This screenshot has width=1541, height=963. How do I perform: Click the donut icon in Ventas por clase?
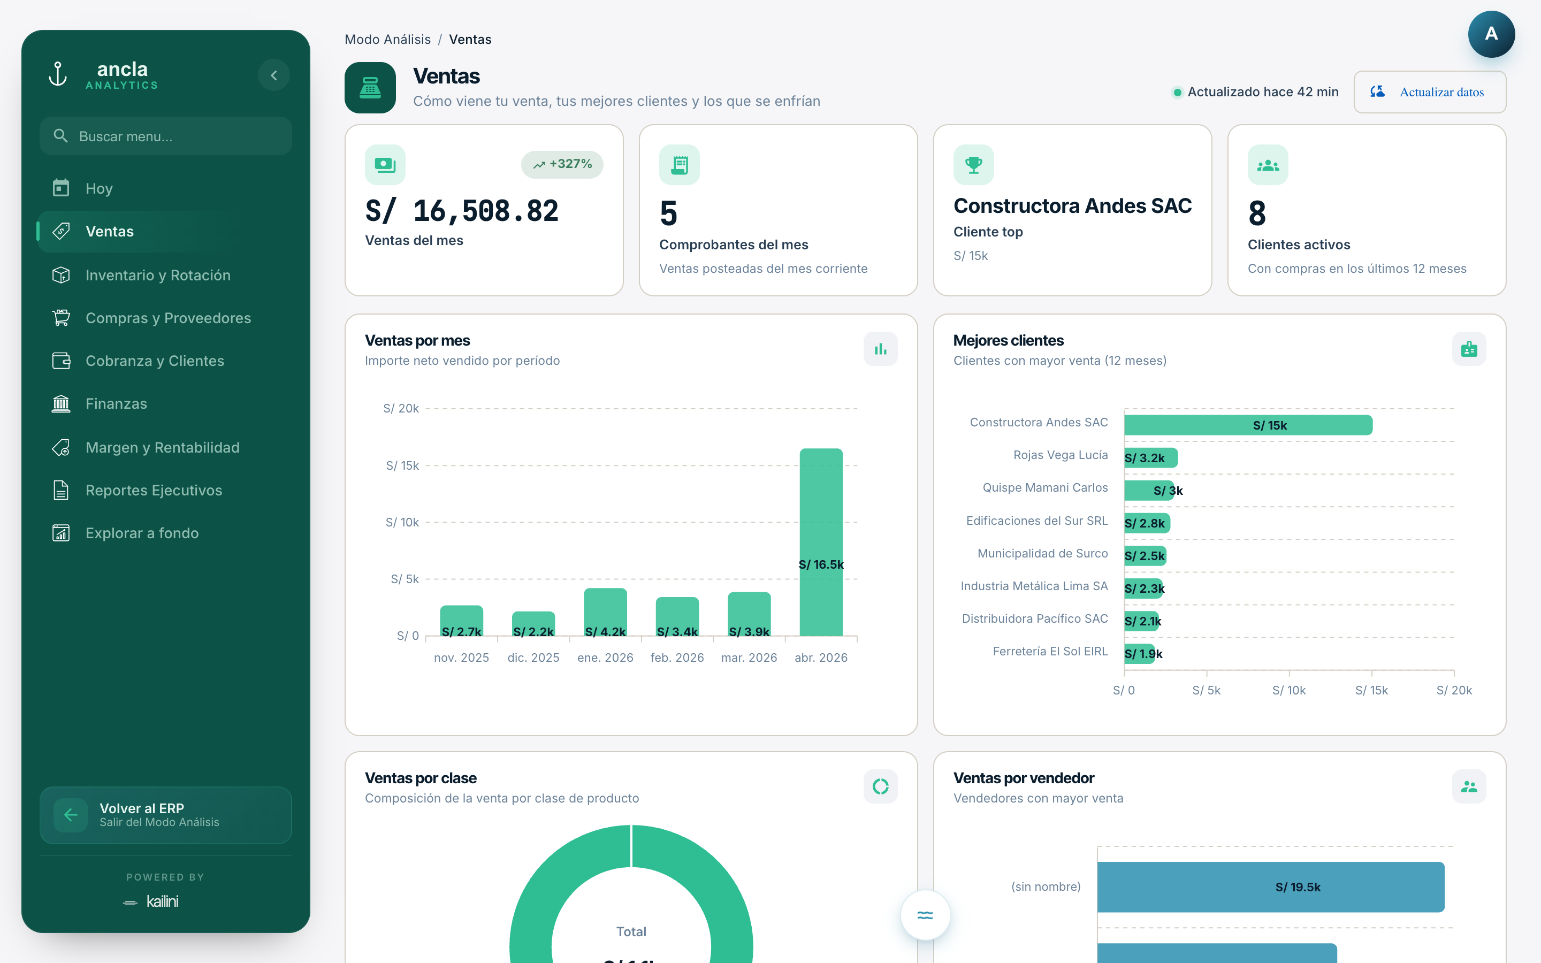click(x=880, y=786)
